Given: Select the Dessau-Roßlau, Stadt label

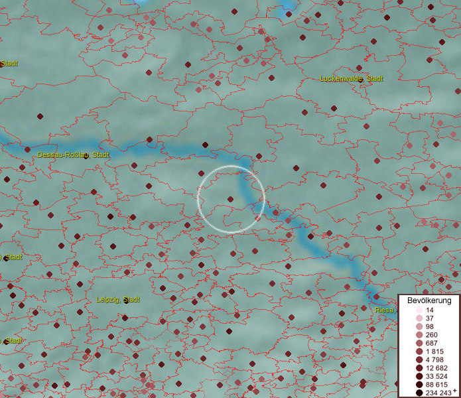Looking at the screenshot, I should 73,155.
